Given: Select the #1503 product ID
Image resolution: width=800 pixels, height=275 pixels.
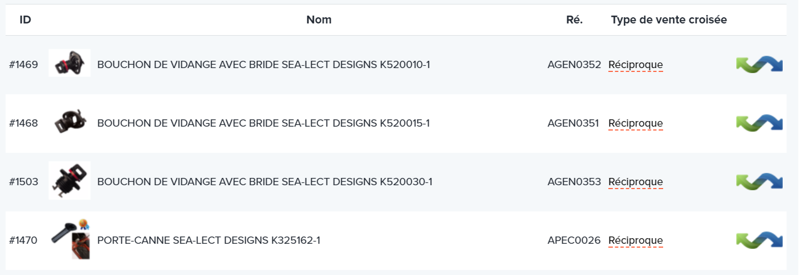Looking at the screenshot, I should tap(23, 182).
